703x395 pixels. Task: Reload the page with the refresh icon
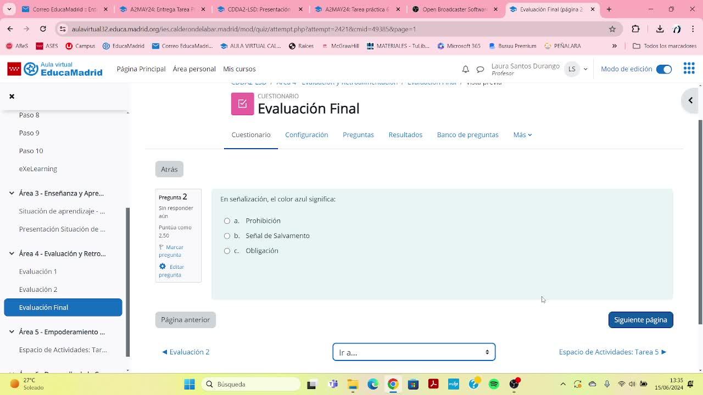[43, 29]
